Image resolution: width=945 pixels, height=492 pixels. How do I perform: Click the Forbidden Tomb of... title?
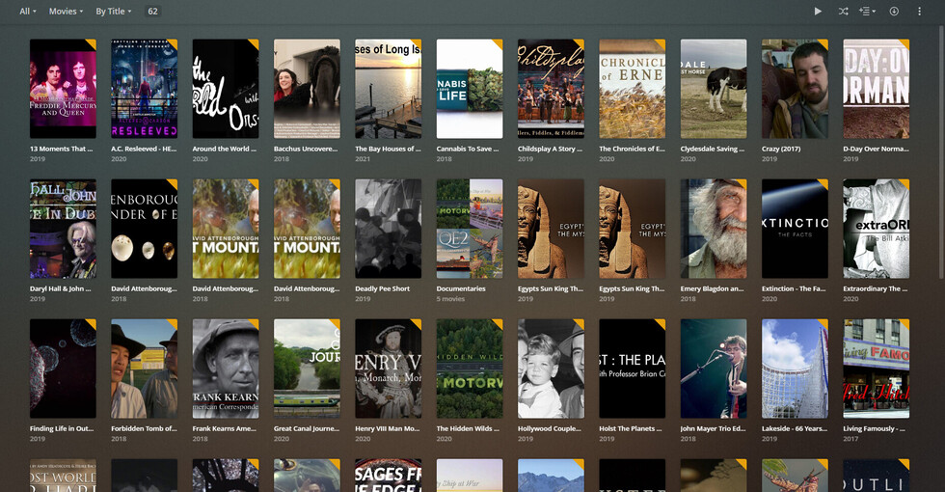pyautogui.click(x=144, y=428)
